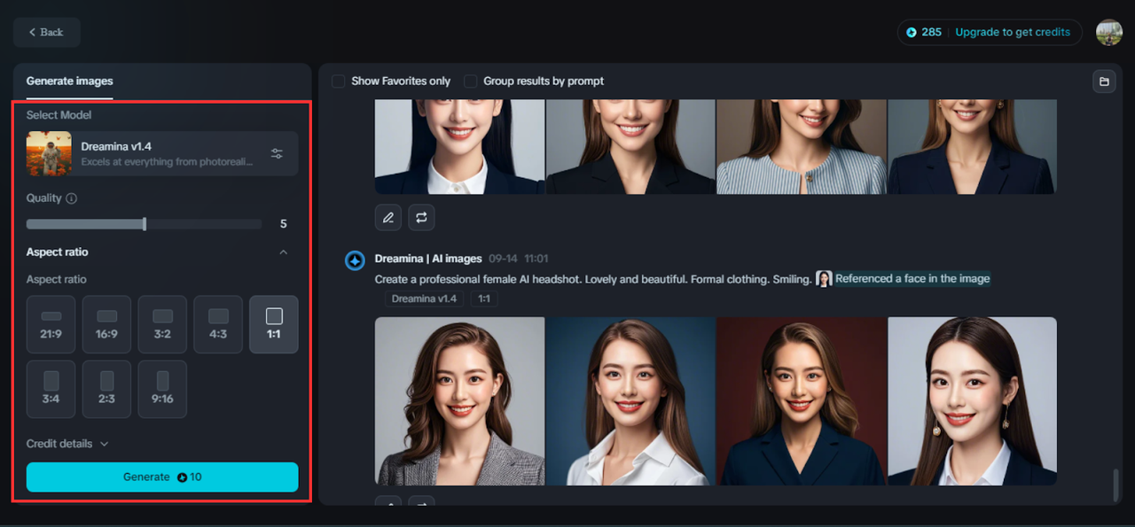Click the credits icon beside 285

pyautogui.click(x=912, y=32)
